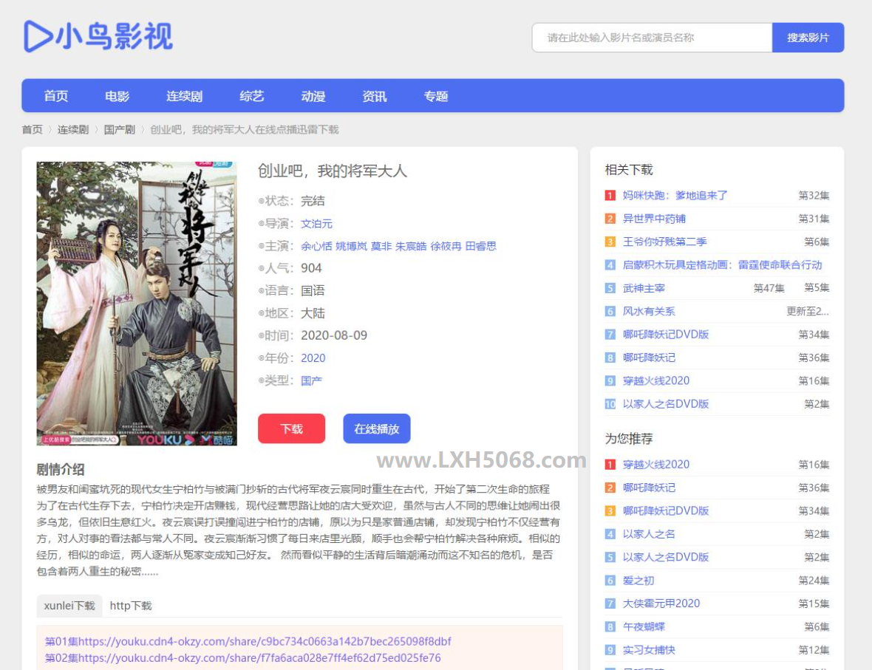Click the 小鸟影视 play logo icon
872x670 pixels.
(x=36, y=35)
